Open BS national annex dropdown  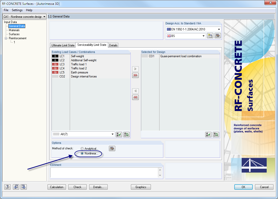(x=186, y=36)
